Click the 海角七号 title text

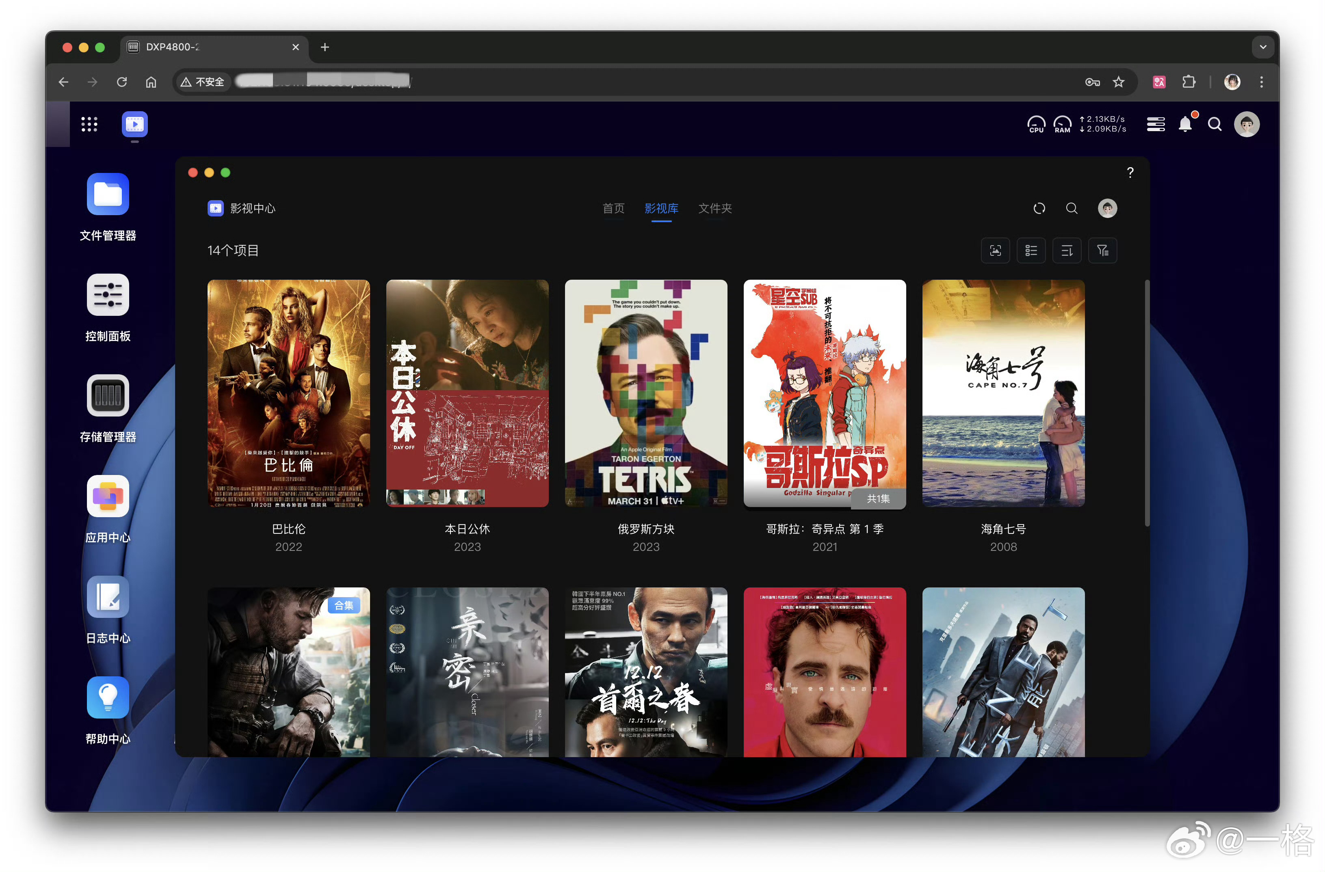click(x=1003, y=529)
